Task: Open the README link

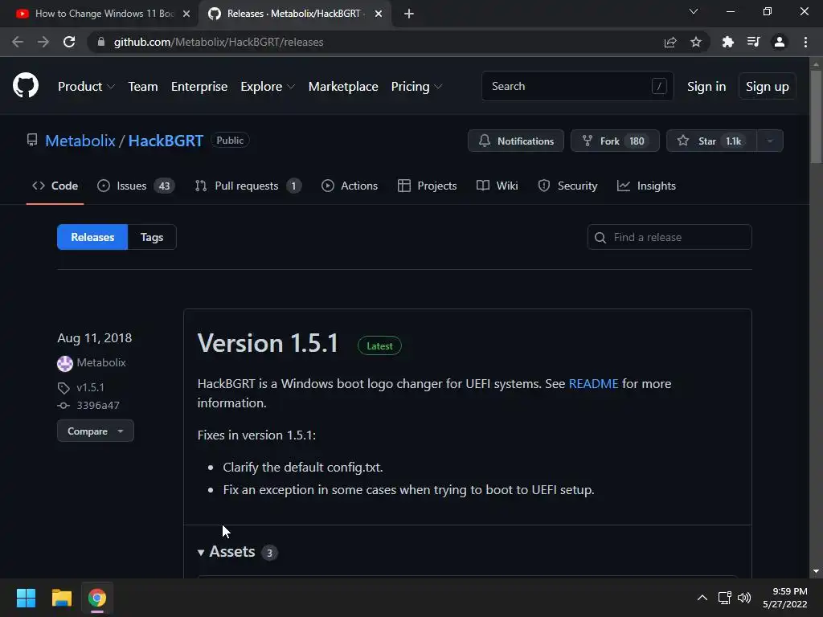Action: click(x=594, y=383)
